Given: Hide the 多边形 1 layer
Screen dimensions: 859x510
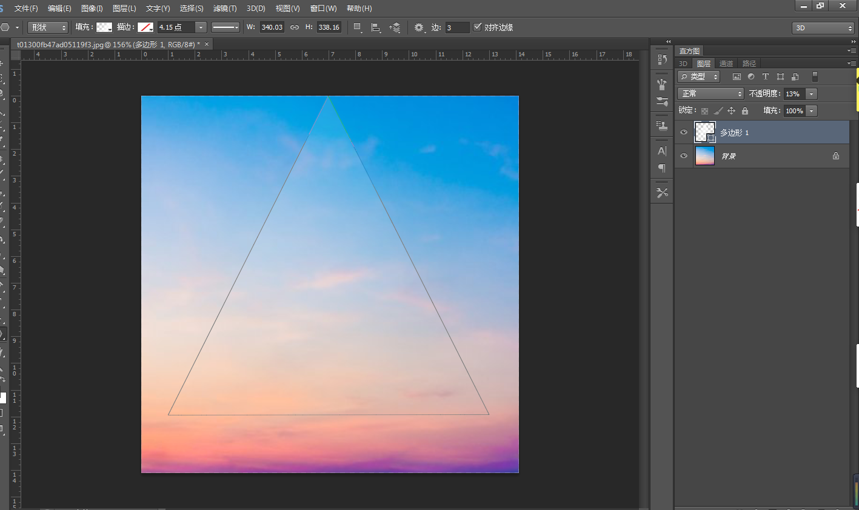Looking at the screenshot, I should pyautogui.click(x=684, y=133).
